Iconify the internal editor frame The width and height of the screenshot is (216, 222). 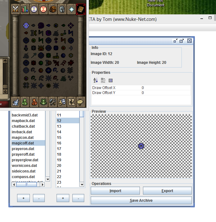176,41
